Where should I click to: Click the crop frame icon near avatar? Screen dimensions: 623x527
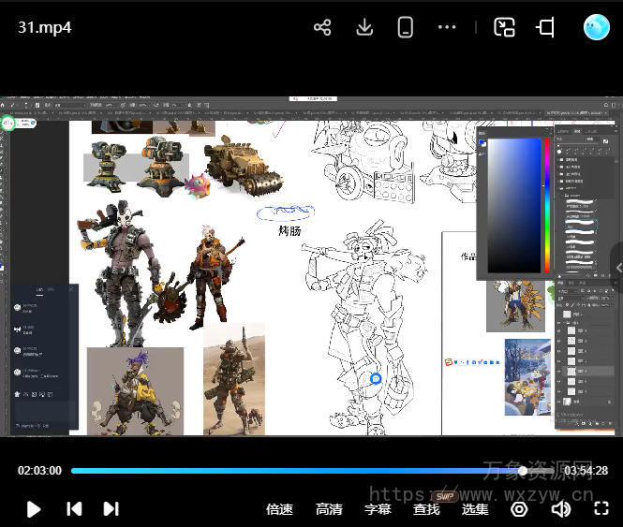tap(545, 27)
